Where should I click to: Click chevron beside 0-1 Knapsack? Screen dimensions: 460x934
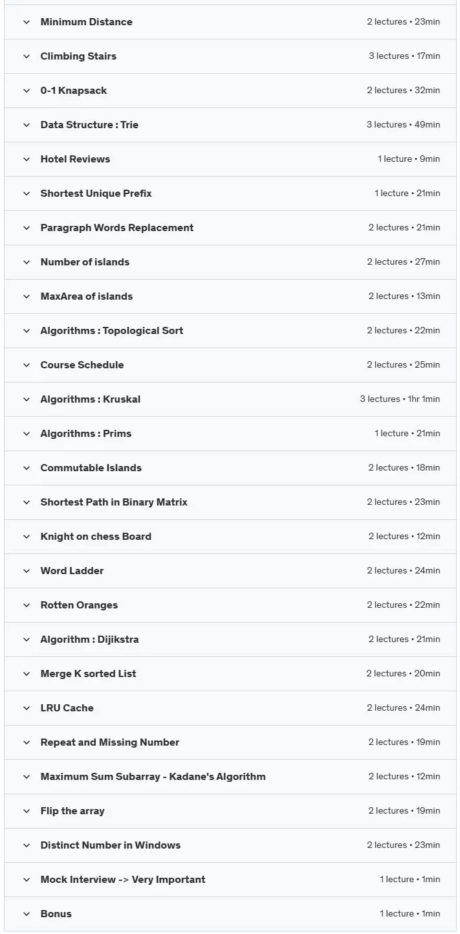27,91
